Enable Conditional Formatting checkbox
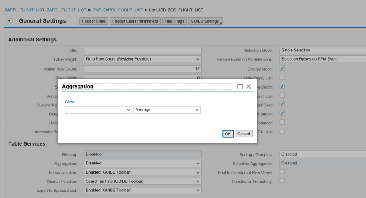The height and width of the screenshot is (198, 366). pos(282,181)
